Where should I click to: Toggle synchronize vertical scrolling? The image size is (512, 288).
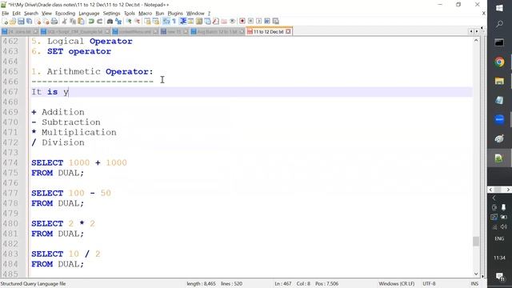[x=148, y=22]
